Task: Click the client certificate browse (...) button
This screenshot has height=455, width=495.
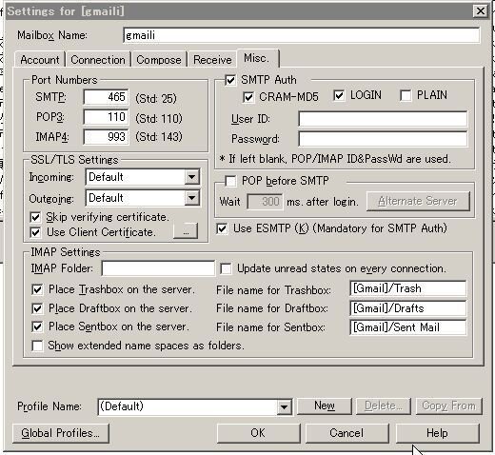Action: click(x=186, y=230)
